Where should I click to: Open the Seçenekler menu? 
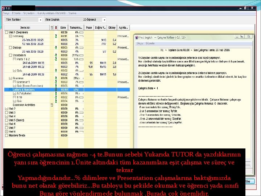[x=29, y=13]
